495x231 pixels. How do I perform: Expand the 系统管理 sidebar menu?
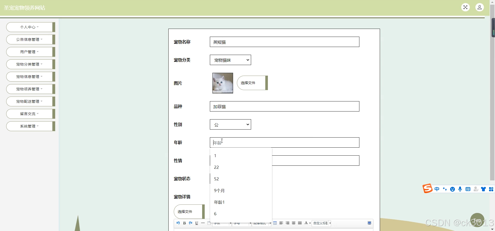click(x=31, y=126)
